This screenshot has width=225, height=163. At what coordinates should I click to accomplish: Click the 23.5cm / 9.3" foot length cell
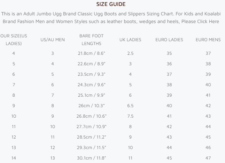91,74
